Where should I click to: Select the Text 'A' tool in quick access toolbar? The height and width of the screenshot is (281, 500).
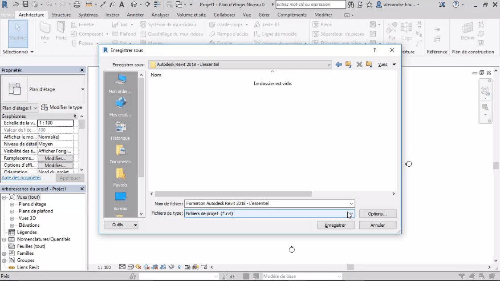pyautogui.click(x=122, y=4)
